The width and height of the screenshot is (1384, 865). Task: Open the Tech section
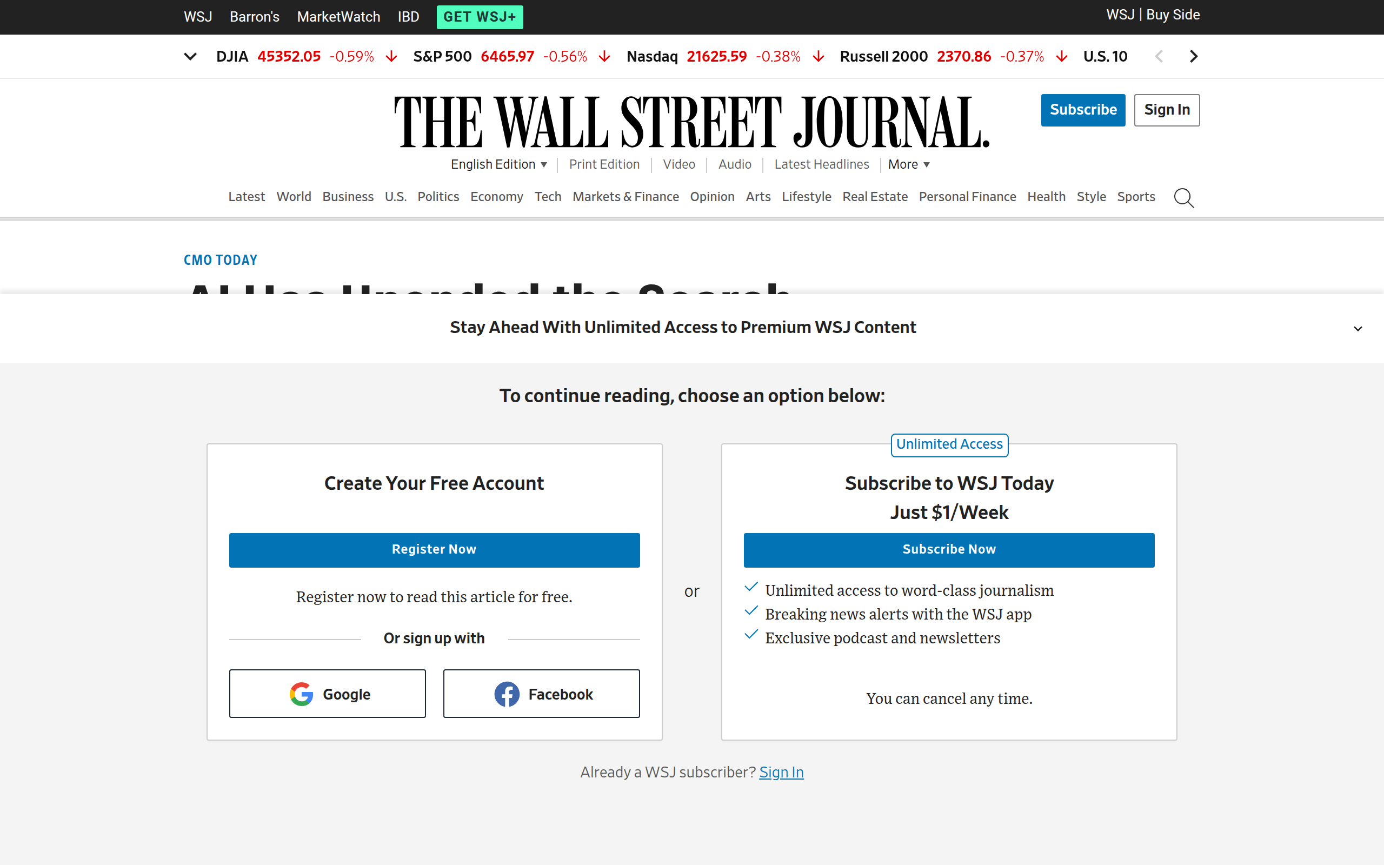click(x=547, y=197)
